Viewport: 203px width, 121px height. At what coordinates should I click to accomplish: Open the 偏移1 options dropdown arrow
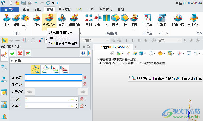click(86, 99)
